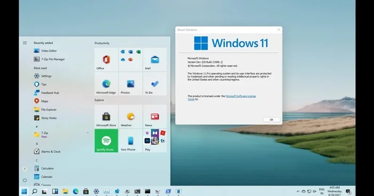Open the Office apps group tile
Viewport: 374px width, 196px height.
pyautogui.click(x=130, y=59)
